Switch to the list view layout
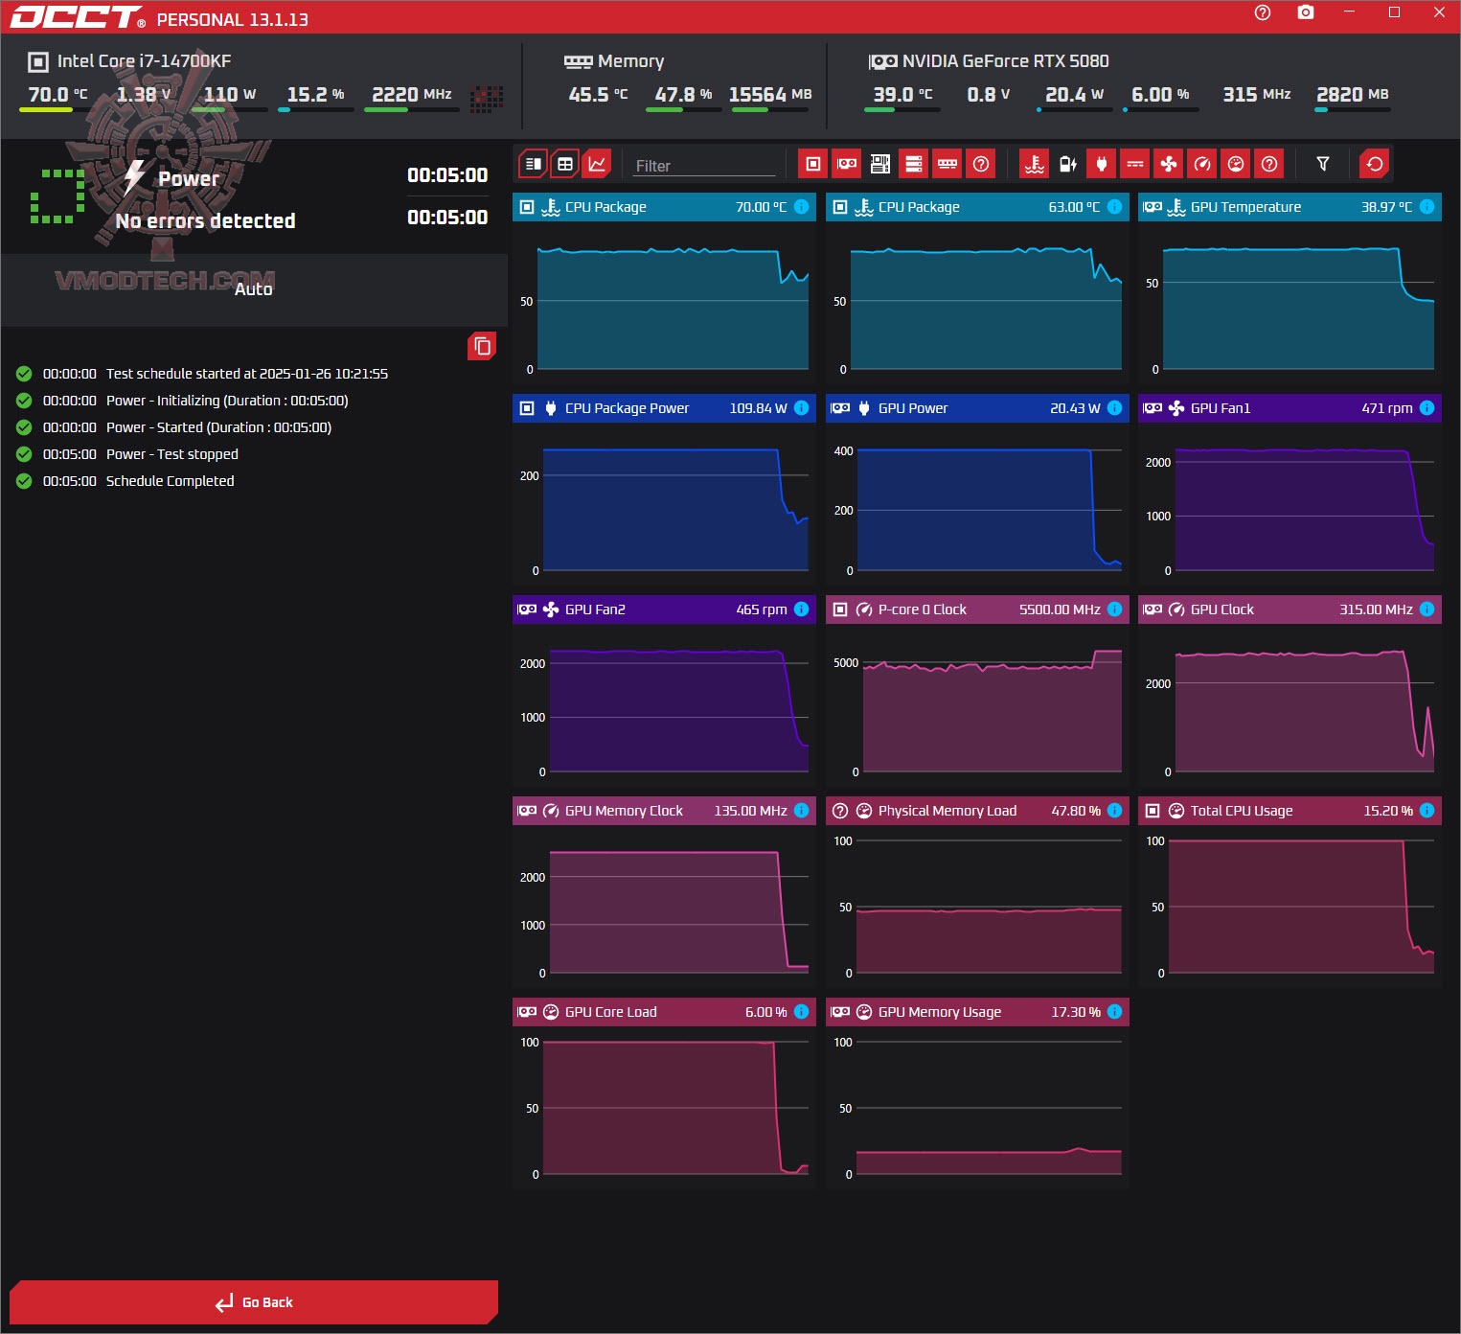 [x=534, y=164]
